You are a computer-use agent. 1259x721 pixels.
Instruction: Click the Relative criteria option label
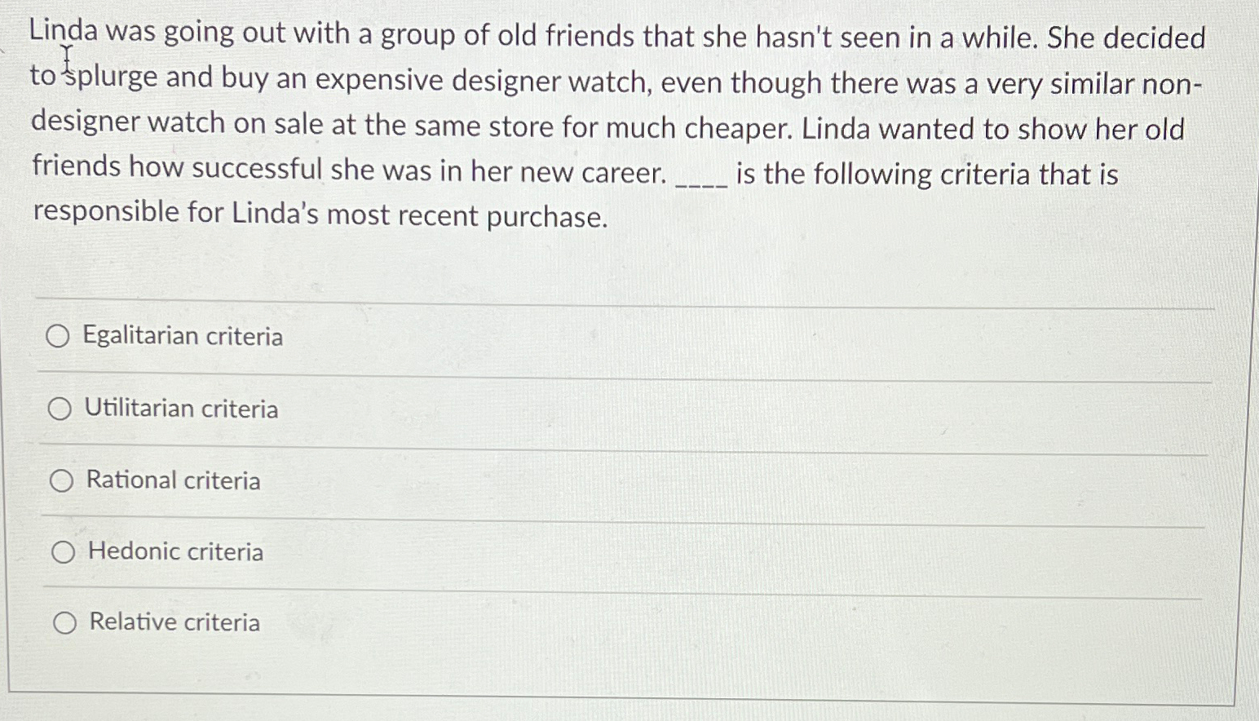coord(174,623)
